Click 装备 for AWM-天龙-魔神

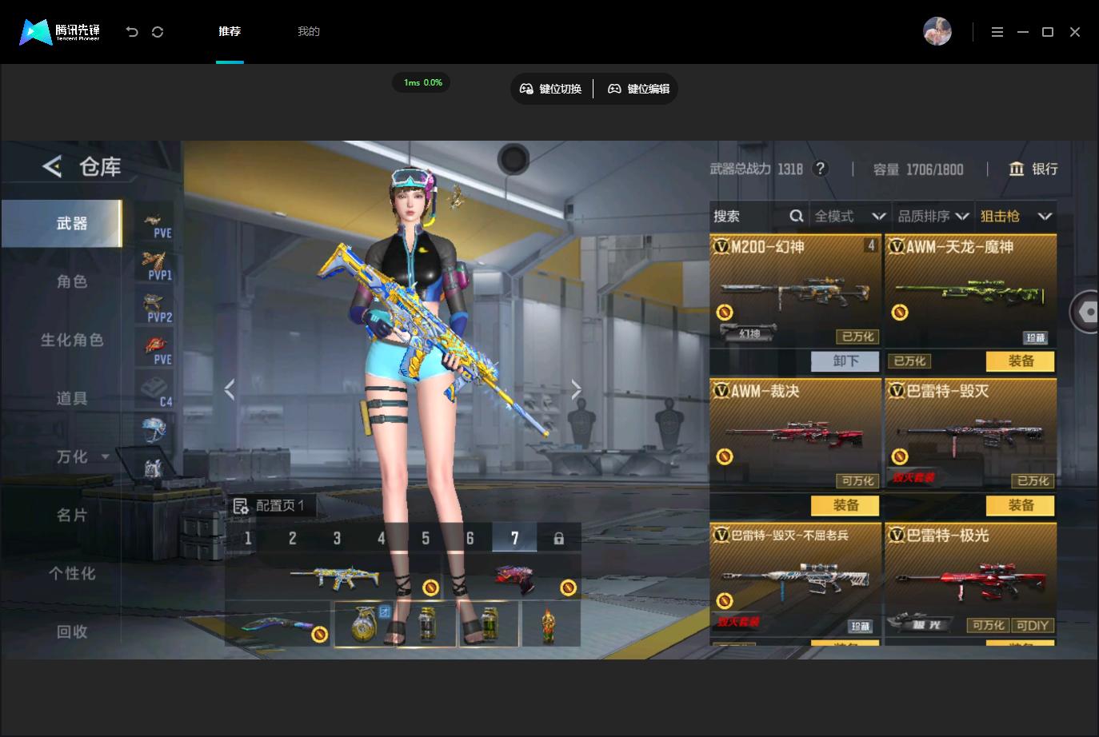[1021, 361]
